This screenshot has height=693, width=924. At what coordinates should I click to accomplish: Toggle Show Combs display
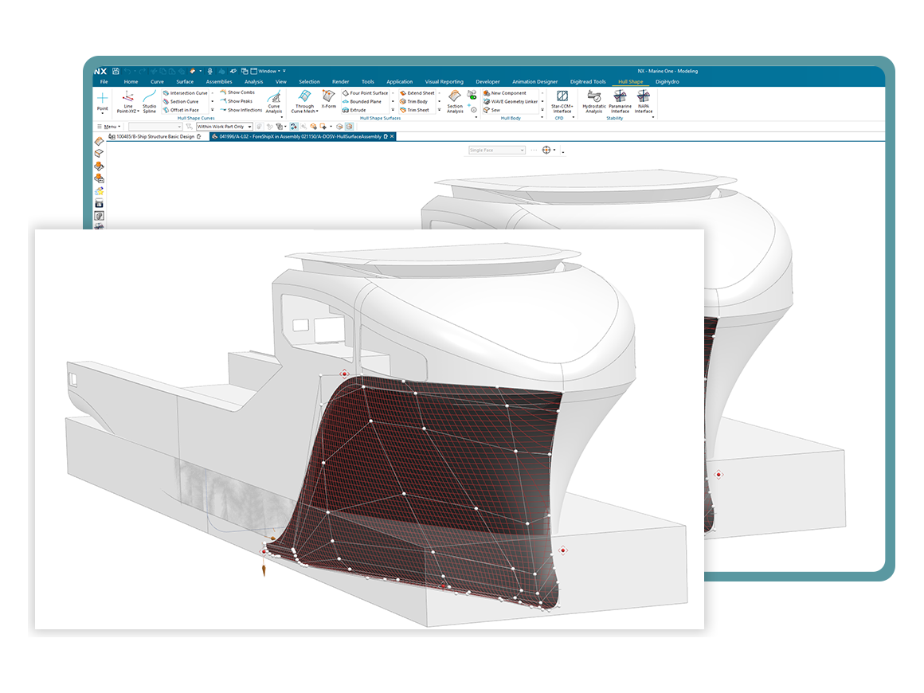click(x=237, y=92)
